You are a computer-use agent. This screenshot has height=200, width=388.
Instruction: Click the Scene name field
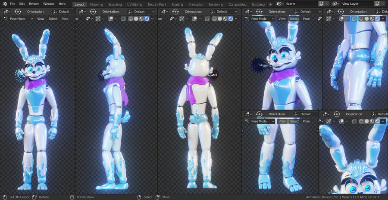[301, 4]
